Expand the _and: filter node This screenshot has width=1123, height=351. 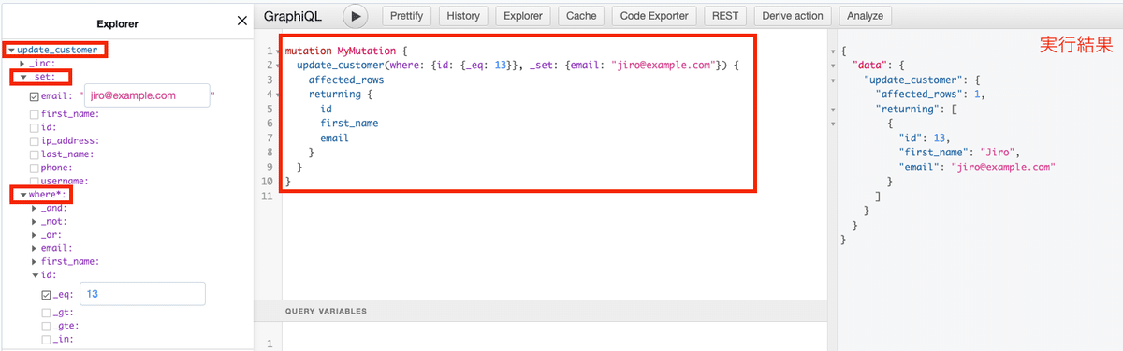[34, 208]
